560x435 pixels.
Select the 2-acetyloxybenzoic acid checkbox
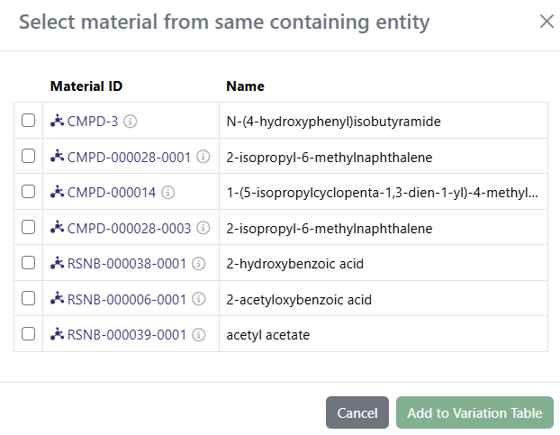(28, 298)
